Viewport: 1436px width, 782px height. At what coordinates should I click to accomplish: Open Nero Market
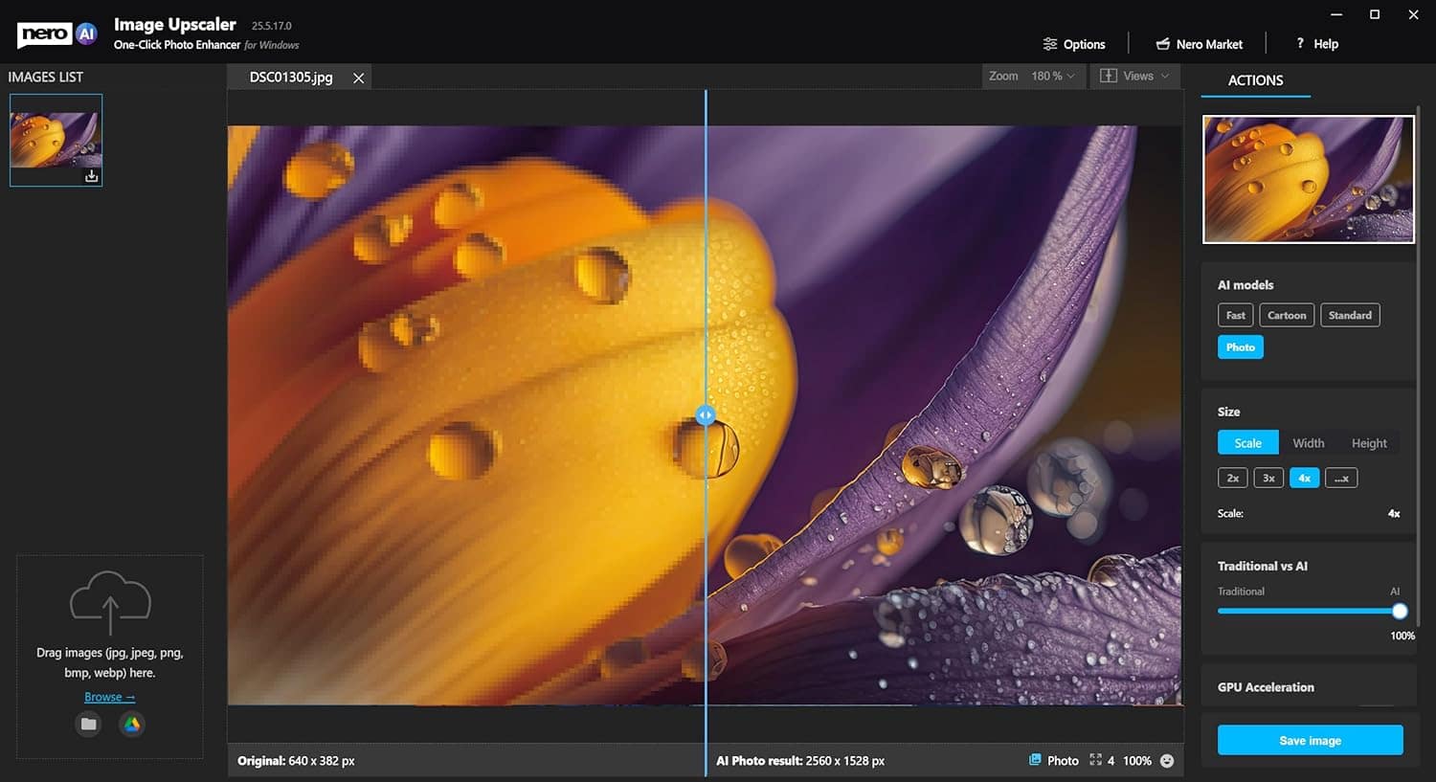[1199, 44]
